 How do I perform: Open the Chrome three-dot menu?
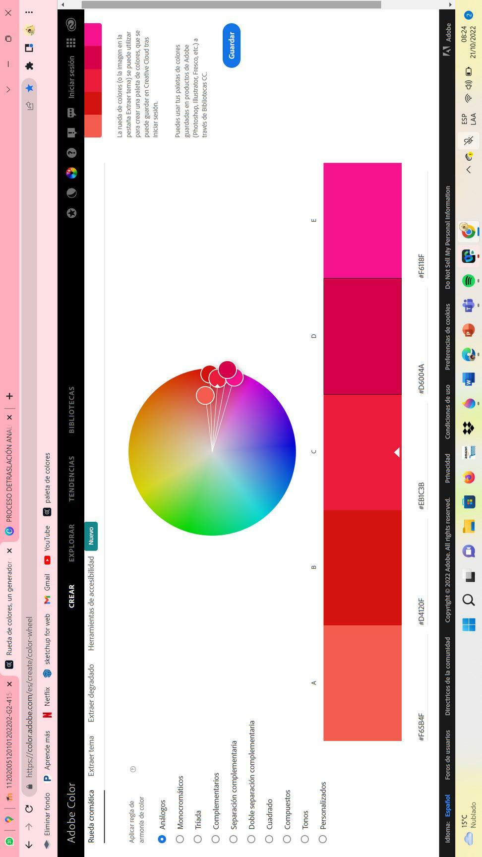(29, 12)
